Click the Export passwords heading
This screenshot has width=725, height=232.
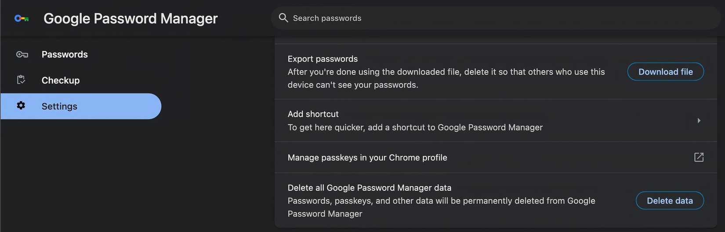click(323, 59)
